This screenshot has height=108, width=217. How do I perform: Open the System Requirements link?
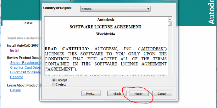(25, 63)
